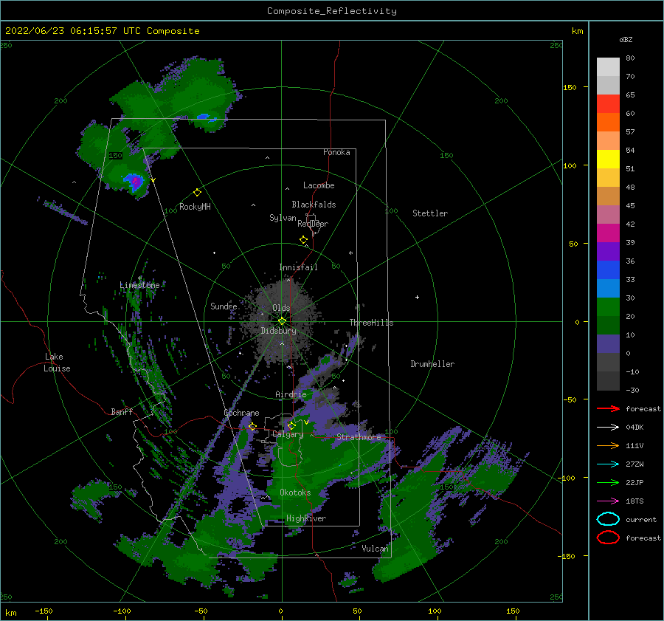
Task: Click the green 22JP arrow icon
Action: pos(608,482)
